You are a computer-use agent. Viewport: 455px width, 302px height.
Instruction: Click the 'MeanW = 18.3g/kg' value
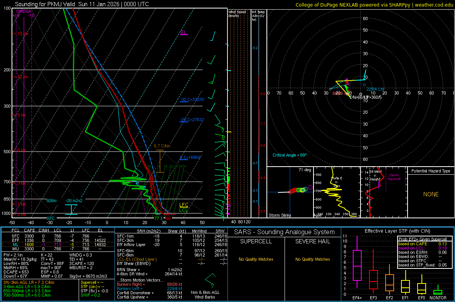tap(20, 259)
